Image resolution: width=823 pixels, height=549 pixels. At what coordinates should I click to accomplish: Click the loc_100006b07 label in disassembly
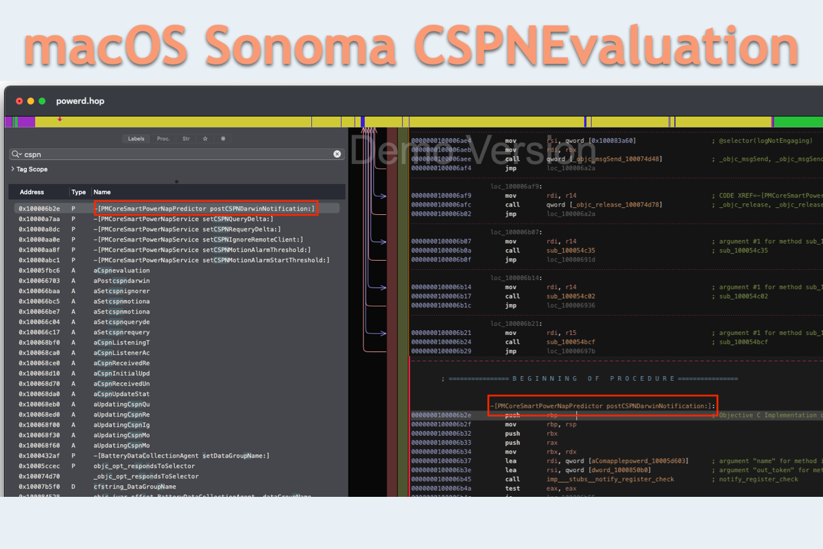point(516,232)
